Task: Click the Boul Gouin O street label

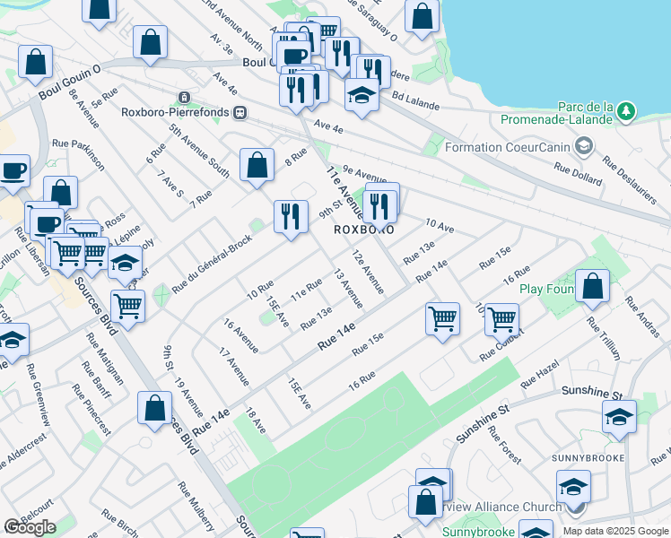Action: (70, 83)
